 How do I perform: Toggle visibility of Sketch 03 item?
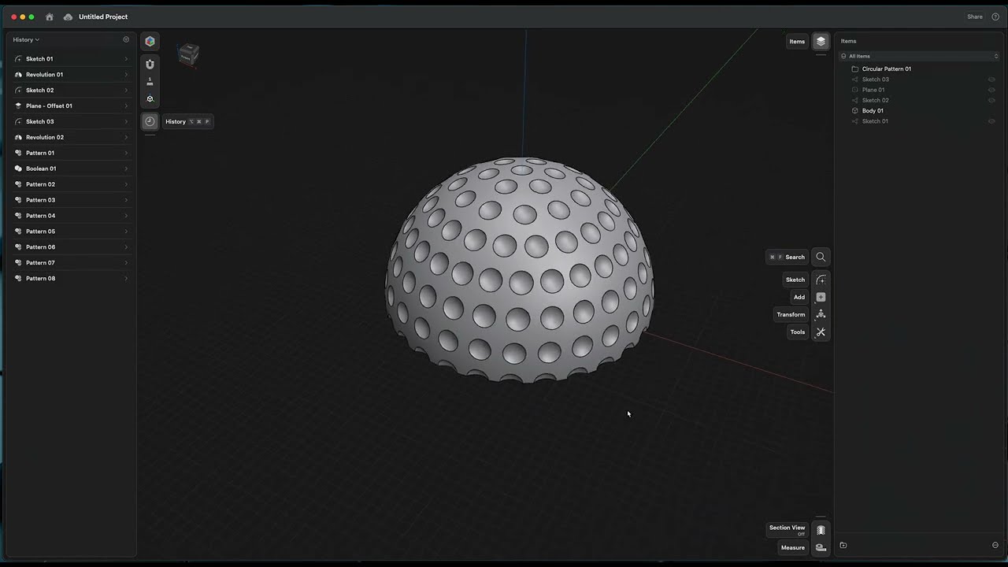991,80
